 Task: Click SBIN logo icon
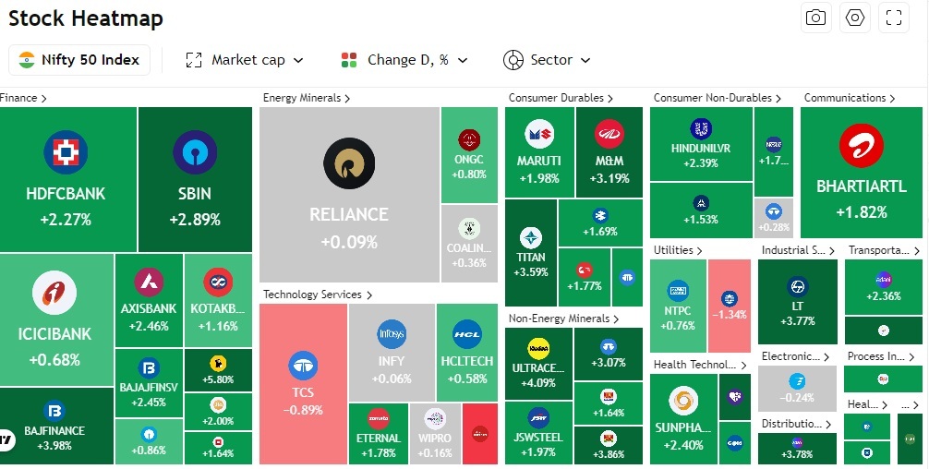point(195,152)
